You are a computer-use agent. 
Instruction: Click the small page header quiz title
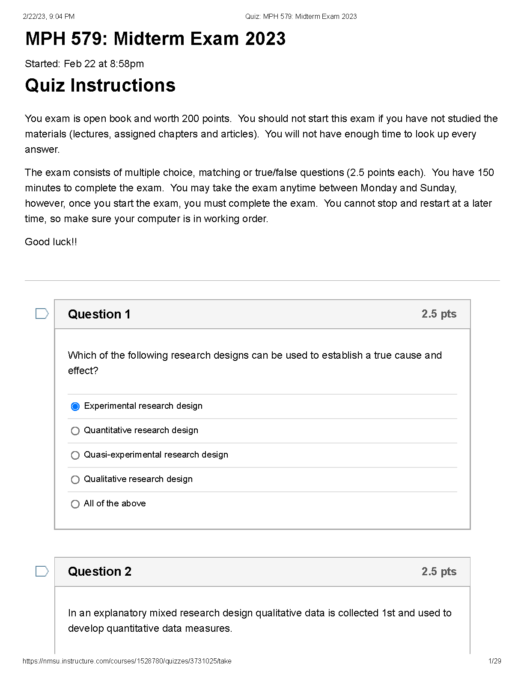[301, 16]
